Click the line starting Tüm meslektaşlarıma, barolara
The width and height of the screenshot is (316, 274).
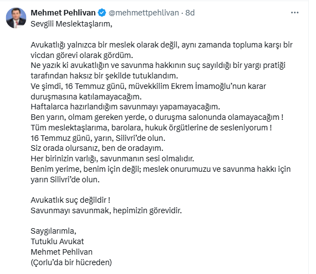(x=151, y=128)
